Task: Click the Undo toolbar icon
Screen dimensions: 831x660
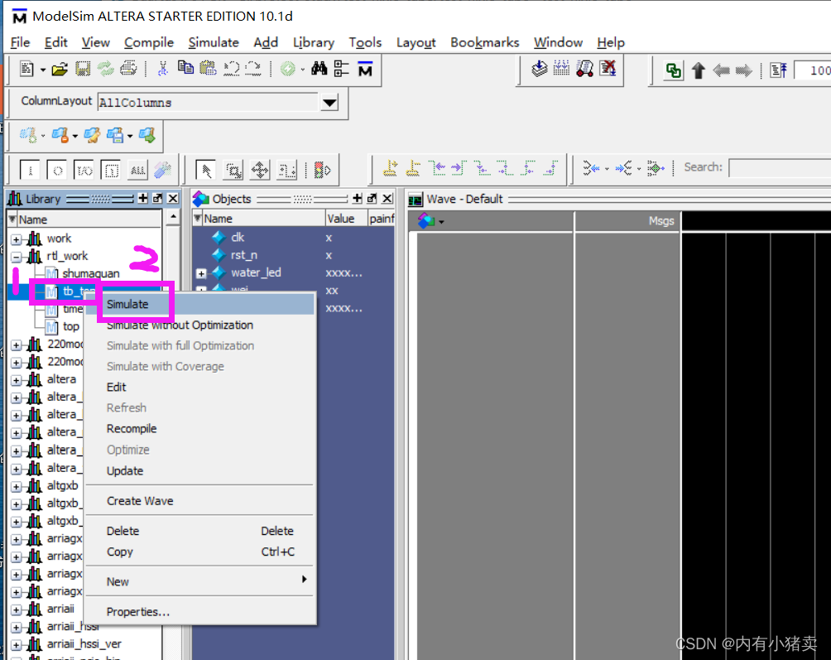Action: tap(232, 69)
